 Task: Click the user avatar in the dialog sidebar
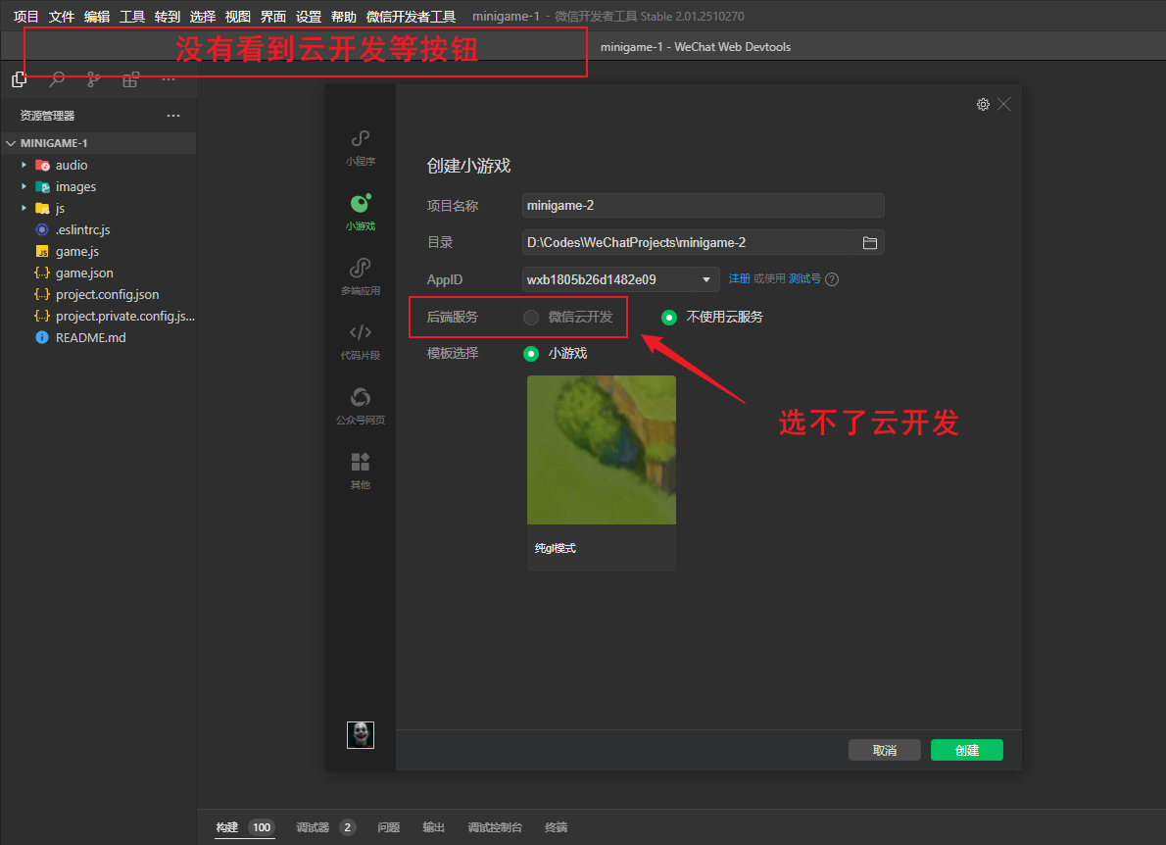[360, 735]
